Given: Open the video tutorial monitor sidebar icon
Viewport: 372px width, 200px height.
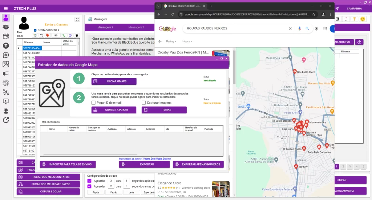Looking at the screenshot, I should 6,101.
